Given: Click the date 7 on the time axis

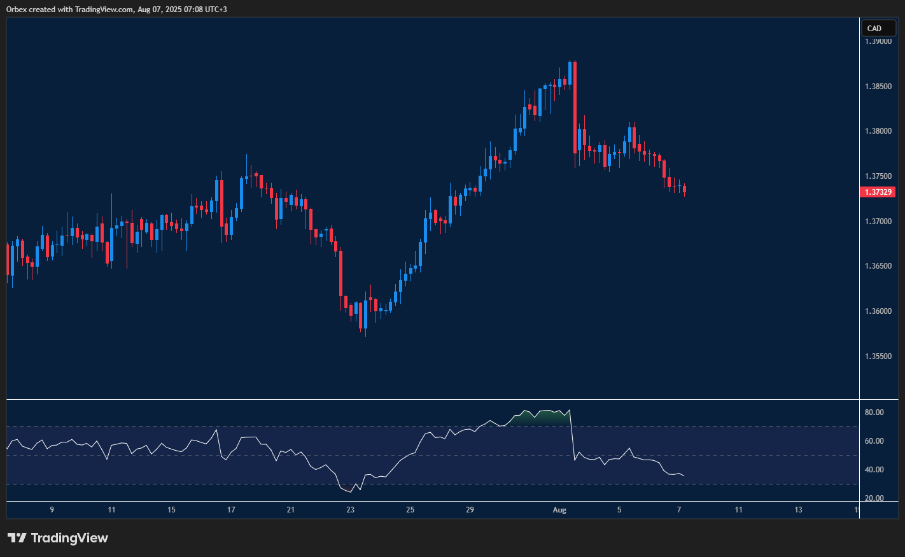Looking at the screenshot, I should (x=678, y=510).
